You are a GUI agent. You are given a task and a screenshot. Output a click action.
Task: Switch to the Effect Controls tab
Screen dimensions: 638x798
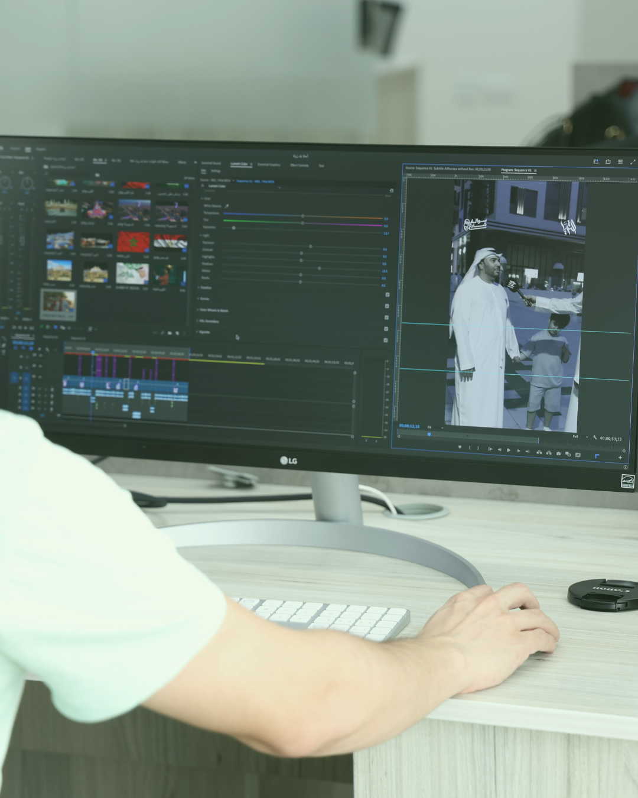coord(299,166)
